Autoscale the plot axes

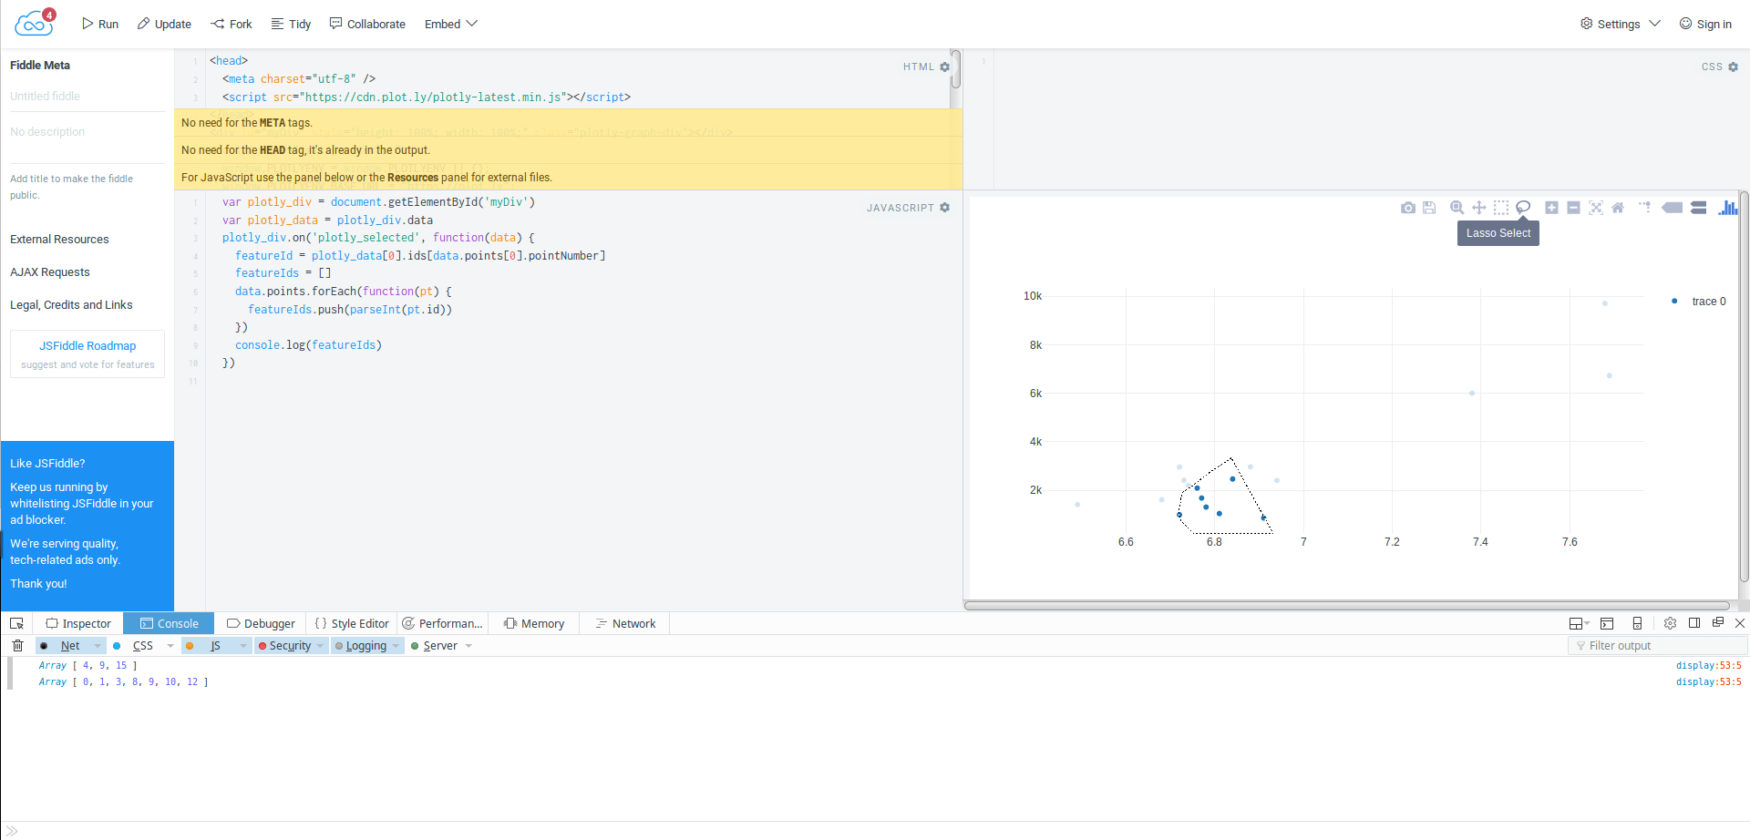[1596, 208]
